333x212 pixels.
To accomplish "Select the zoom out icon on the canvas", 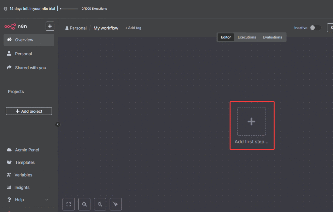I will (100, 204).
